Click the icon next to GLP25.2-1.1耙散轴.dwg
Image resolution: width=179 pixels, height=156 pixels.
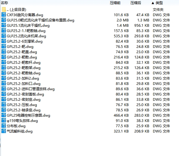pos(4,31)
